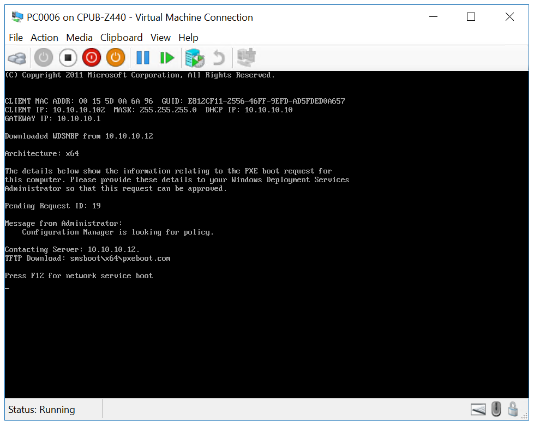Click the disabled Start power icon
Image resolution: width=534 pixels, height=426 pixels.
(x=43, y=57)
